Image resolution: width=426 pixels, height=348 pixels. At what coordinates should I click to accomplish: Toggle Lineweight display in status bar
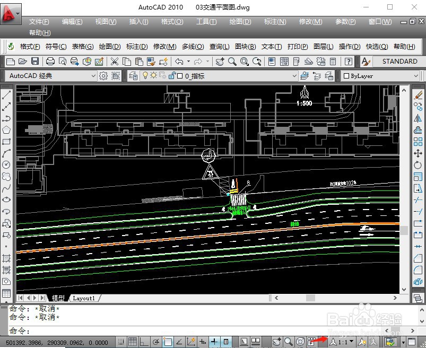(x=214, y=342)
